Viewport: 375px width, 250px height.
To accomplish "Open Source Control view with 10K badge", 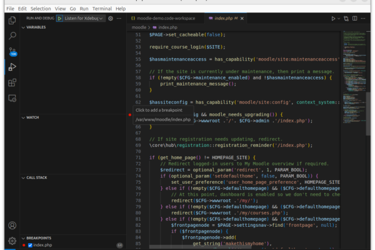I will pos(12,51).
